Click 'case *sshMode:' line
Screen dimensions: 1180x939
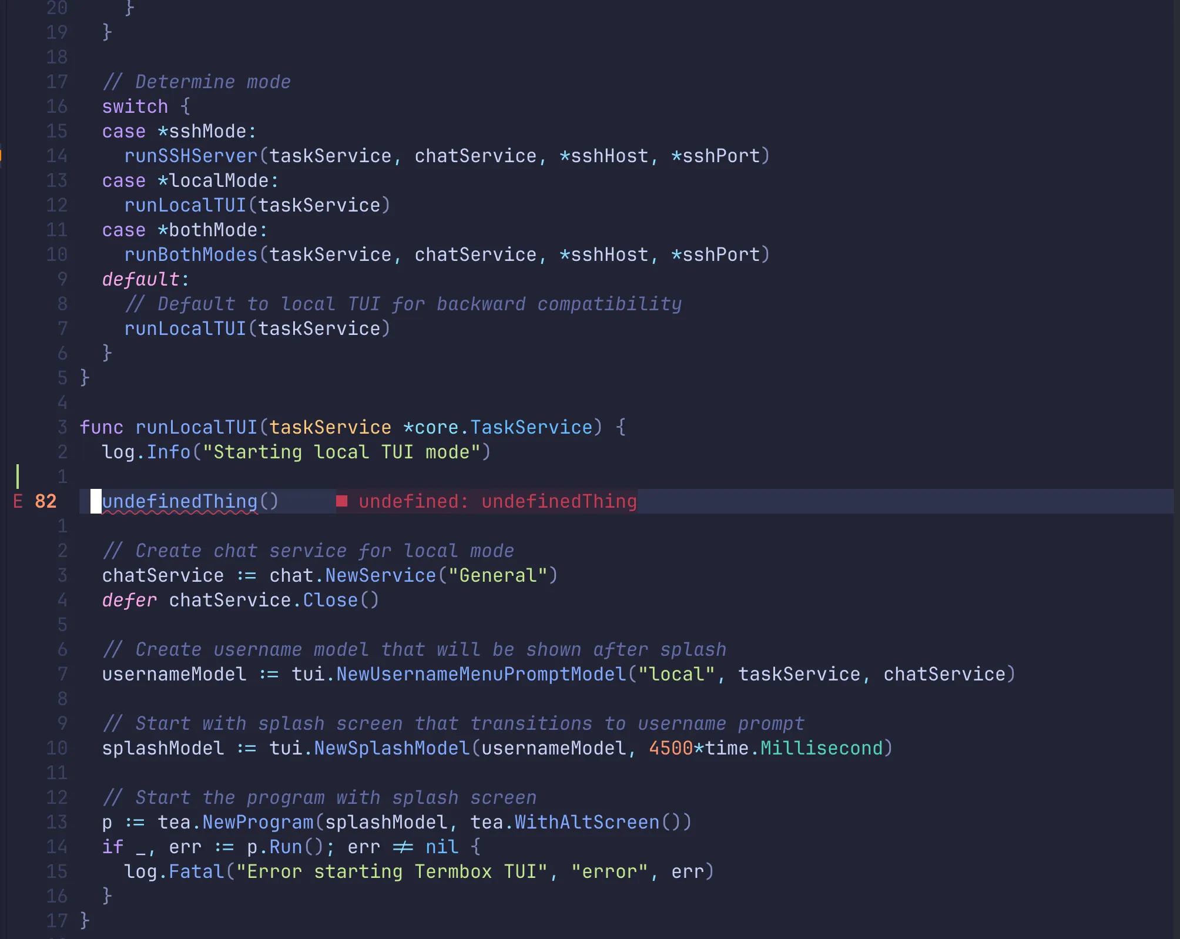(179, 131)
